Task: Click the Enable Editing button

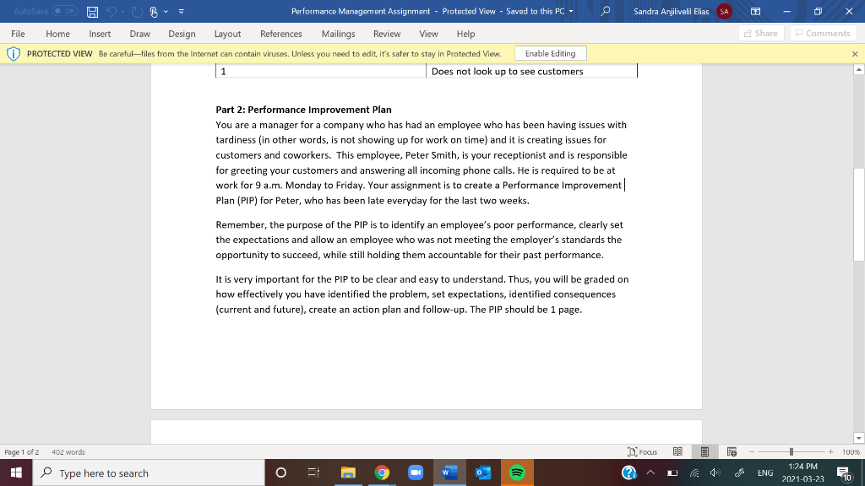Action: point(550,52)
